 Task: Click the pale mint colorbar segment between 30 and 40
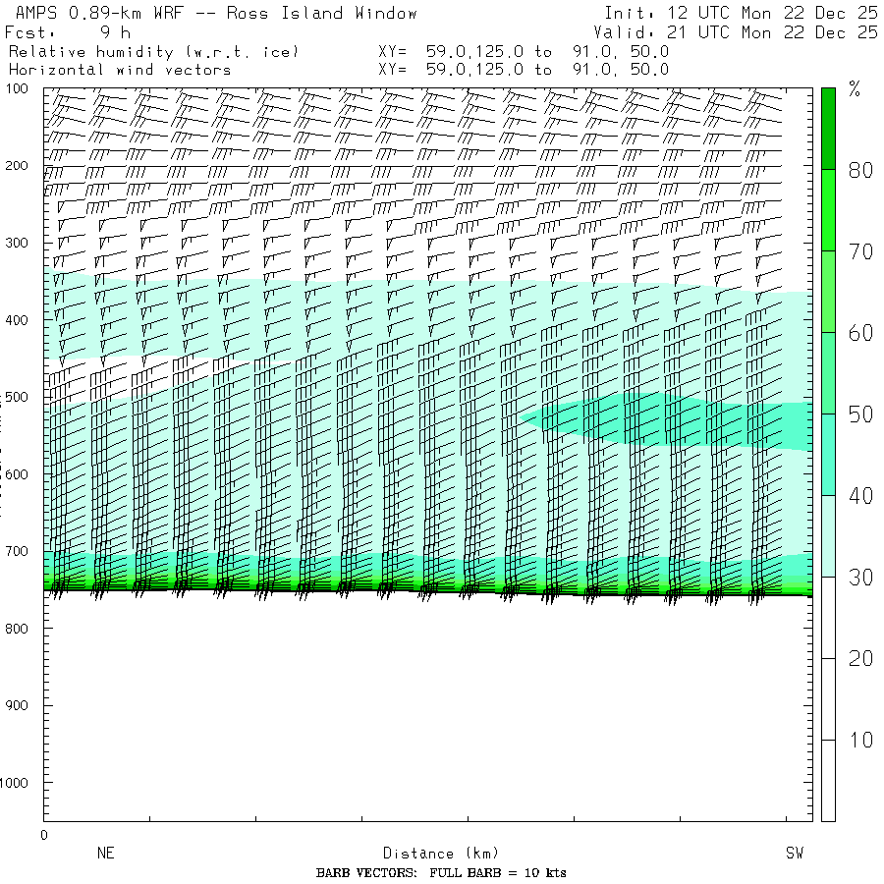(x=828, y=536)
